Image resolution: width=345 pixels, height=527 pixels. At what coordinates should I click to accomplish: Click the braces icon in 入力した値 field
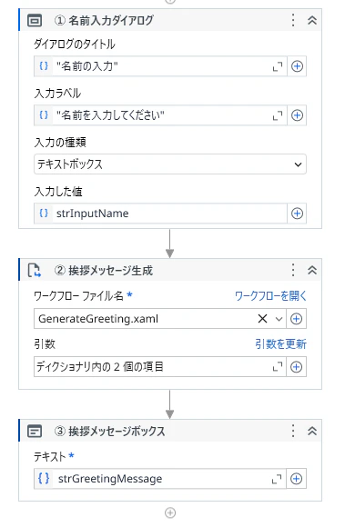click(x=44, y=214)
